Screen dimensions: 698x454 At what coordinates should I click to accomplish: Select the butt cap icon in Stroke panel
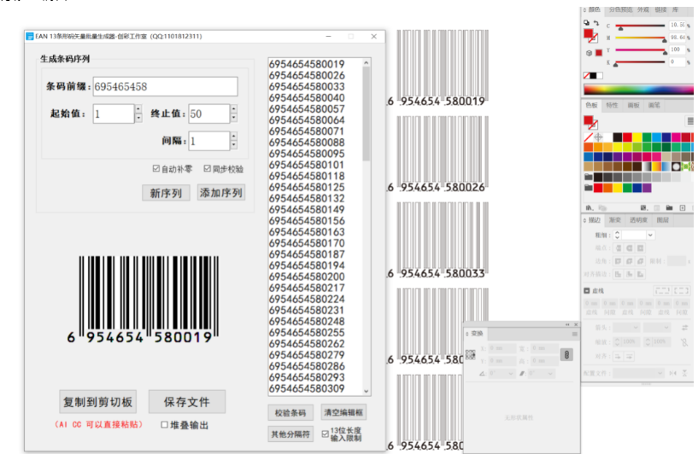(x=619, y=248)
